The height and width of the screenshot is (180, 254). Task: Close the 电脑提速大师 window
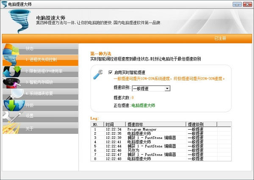pos(247,4)
